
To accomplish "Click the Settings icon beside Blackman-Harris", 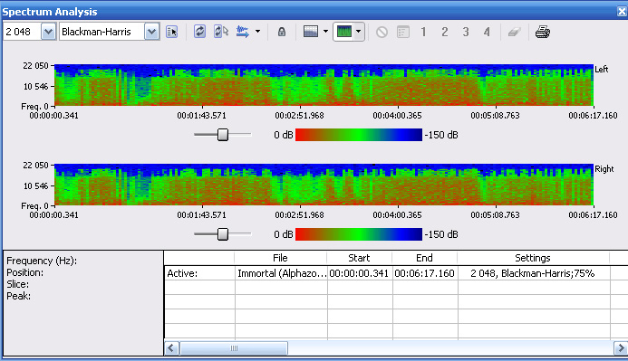I will click(172, 32).
